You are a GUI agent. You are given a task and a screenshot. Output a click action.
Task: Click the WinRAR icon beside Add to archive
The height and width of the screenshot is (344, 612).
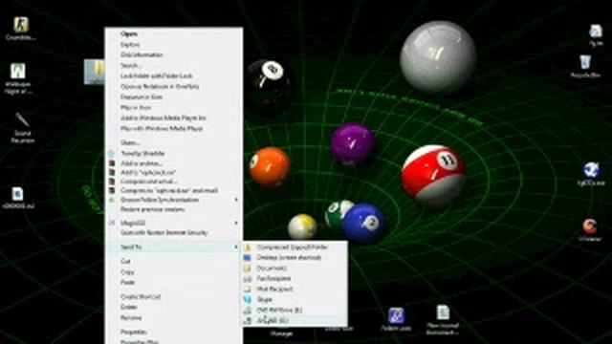point(112,163)
